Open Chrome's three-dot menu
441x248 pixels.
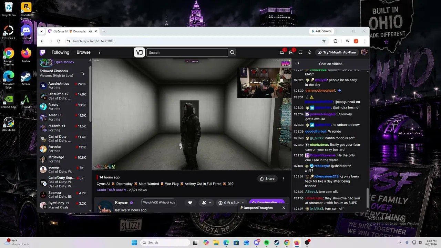[364, 41]
